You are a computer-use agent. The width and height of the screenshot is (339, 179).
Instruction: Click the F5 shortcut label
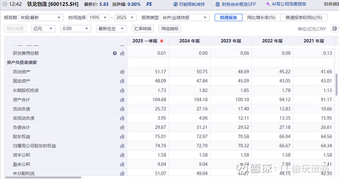point(149,4)
